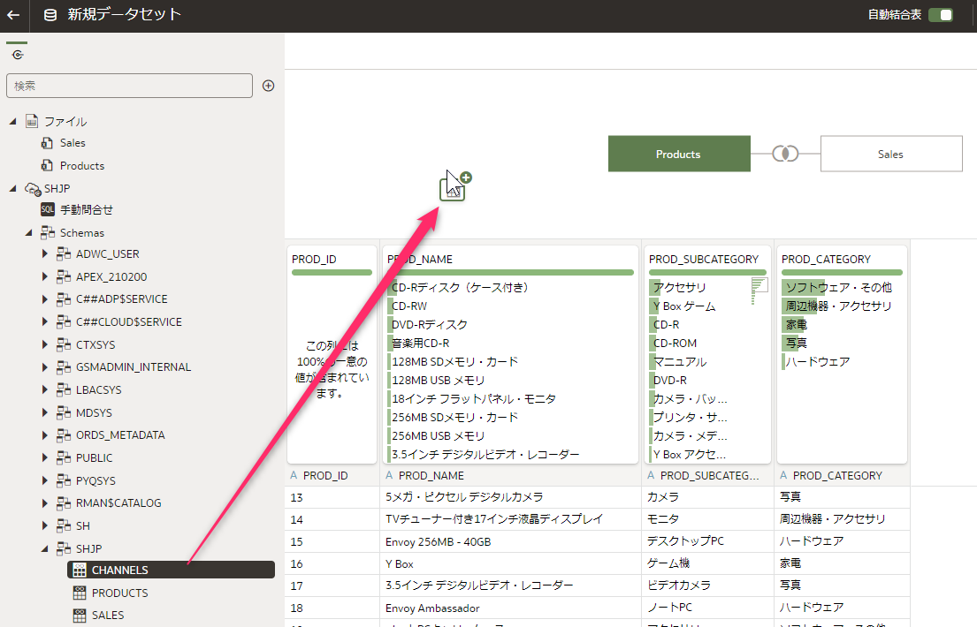Click the SALES table icon

[x=79, y=616]
